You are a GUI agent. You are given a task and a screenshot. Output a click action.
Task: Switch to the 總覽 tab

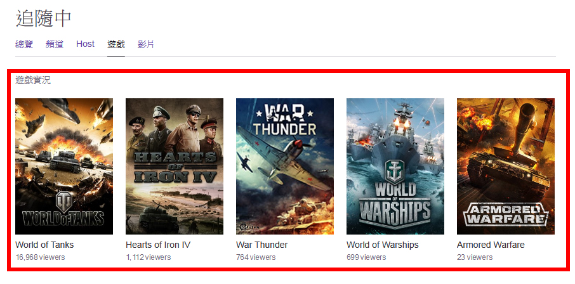(24, 44)
